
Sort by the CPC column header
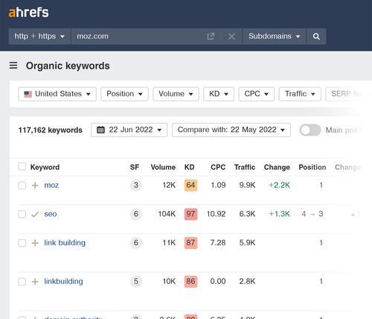point(218,167)
